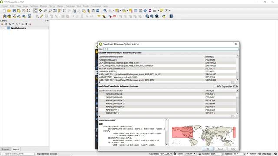The height and width of the screenshot is (156, 278).
Task: Click the New GeoPackage Layer icon
Action: tap(9, 16)
